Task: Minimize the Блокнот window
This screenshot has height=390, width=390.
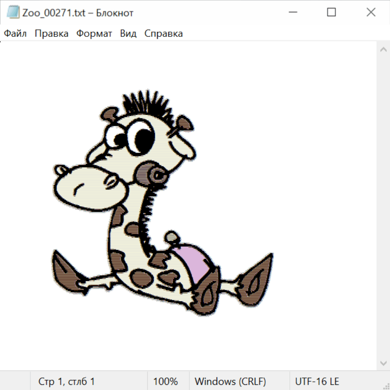Action: [292, 13]
